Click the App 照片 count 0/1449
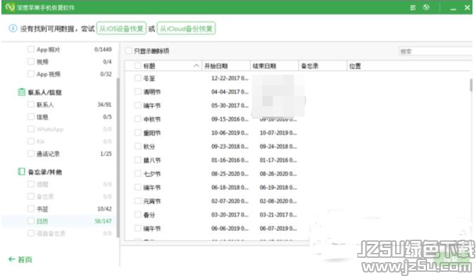This screenshot has height=276, width=476. pos(103,49)
